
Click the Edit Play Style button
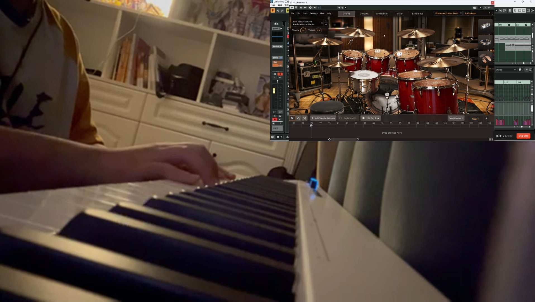[x=371, y=118]
